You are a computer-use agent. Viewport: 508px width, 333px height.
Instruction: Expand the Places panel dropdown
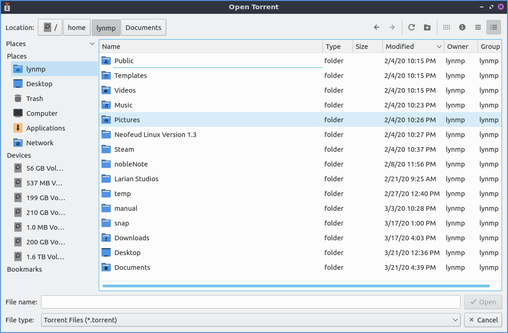[92, 44]
